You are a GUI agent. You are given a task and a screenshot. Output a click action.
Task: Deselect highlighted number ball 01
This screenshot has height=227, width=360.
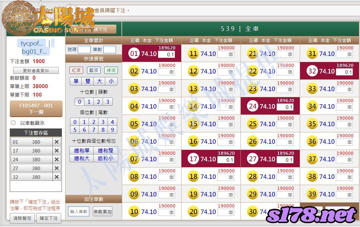point(134,54)
